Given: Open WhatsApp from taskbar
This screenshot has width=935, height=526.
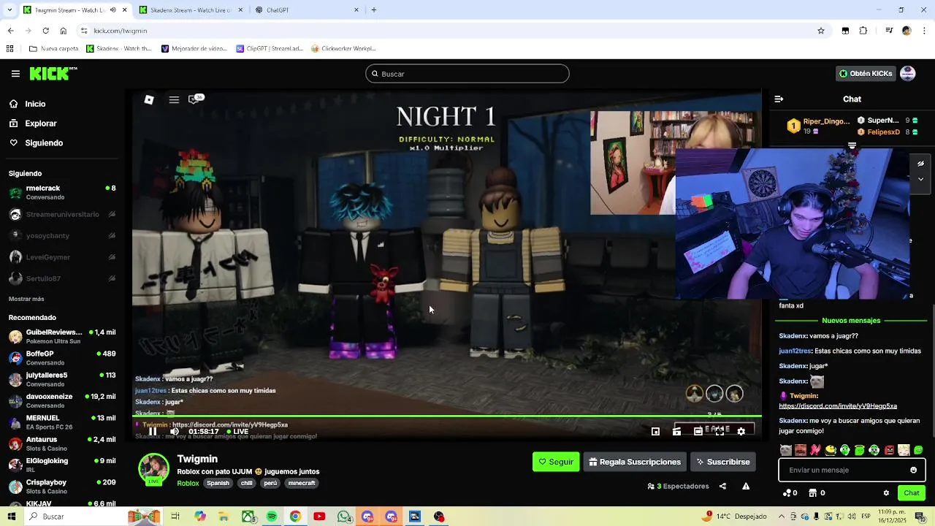Looking at the screenshot, I should pyautogui.click(x=344, y=517).
